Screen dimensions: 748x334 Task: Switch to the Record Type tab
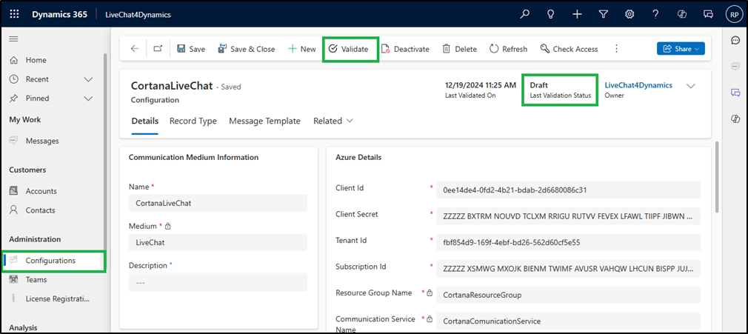[193, 121]
